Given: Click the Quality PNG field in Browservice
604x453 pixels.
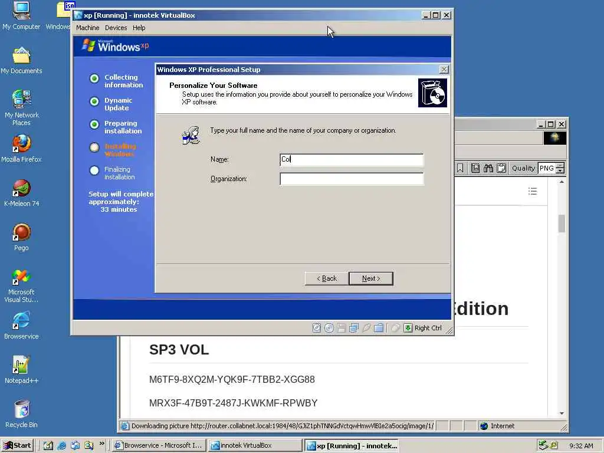Looking at the screenshot, I should 547,168.
